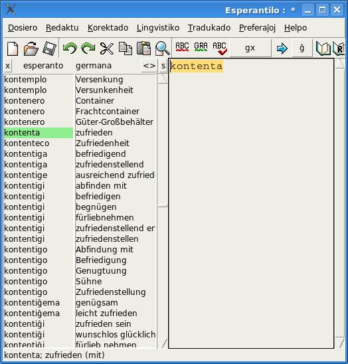
Task: Open the Preferaĵoj menu
Action: (257, 28)
